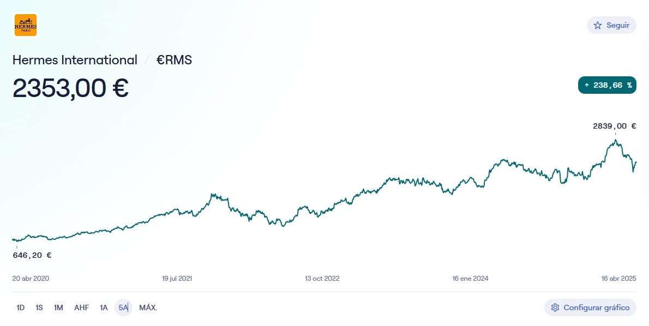Switch chart to 1A range
Screen dimensions: 649x326
pos(104,307)
